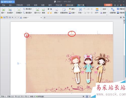Image resolution: width=126 pixels, height=98 pixels.
Task: Select the 图片工具 (Picture Tools) tab
Action: click(x=81, y=5)
